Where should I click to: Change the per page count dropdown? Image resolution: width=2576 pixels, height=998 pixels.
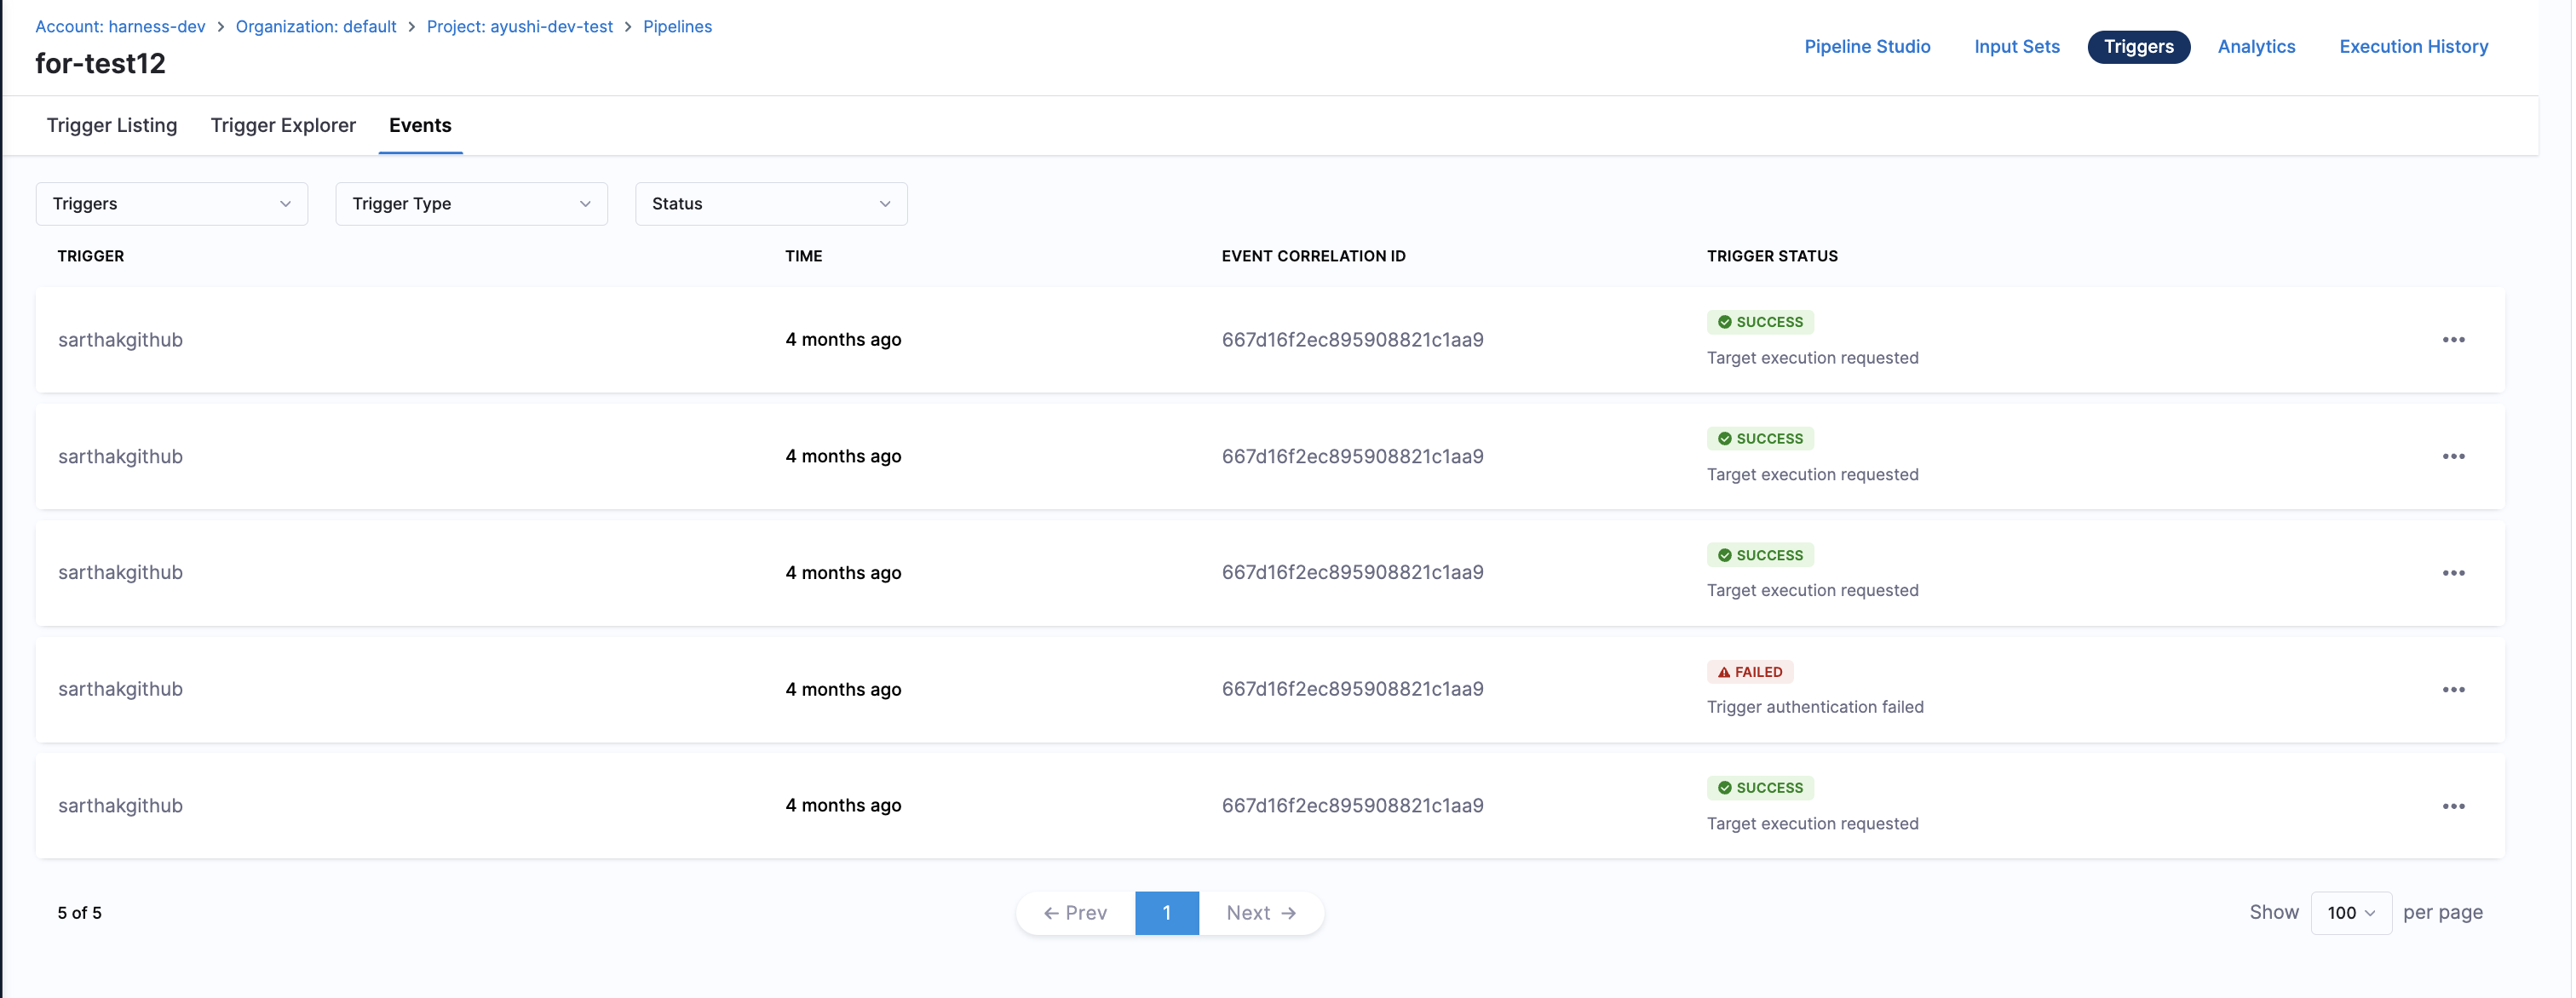click(x=2350, y=913)
